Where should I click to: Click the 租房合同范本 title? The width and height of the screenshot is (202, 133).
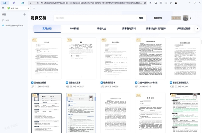(x=109, y=82)
